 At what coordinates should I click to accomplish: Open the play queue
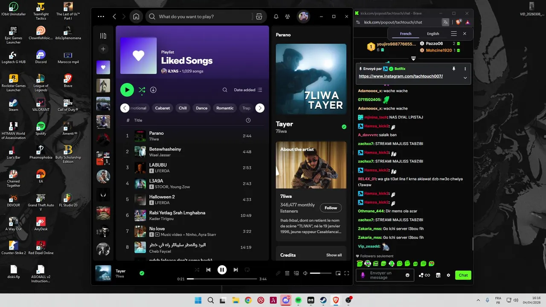(x=287, y=273)
